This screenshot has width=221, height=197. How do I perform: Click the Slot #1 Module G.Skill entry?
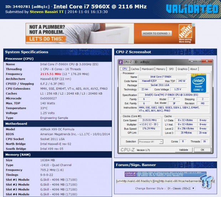pyautogui.click(x=58, y=180)
